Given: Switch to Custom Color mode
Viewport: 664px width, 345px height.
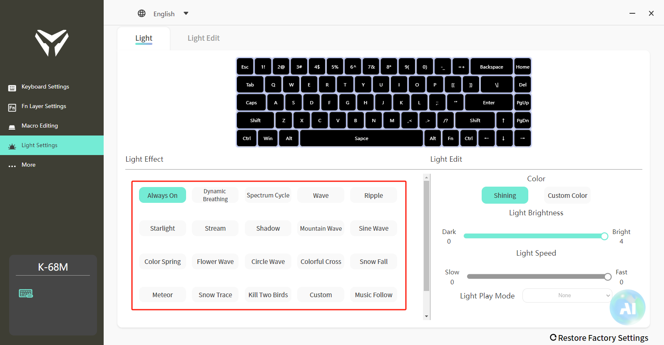Looking at the screenshot, I should (x=567, y=195).
